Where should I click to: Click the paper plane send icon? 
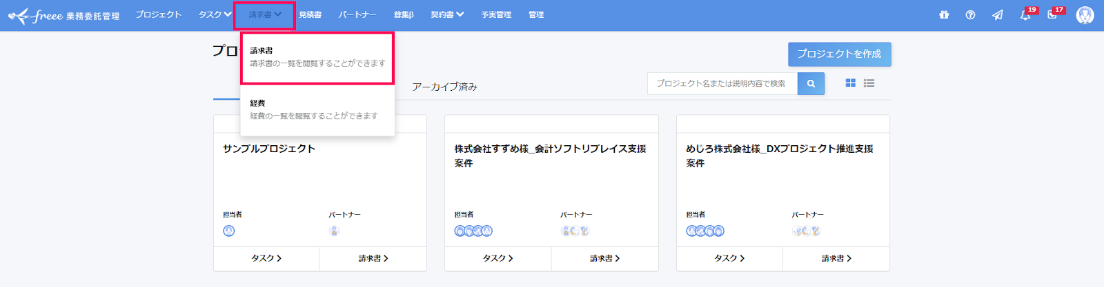point(998,14)
